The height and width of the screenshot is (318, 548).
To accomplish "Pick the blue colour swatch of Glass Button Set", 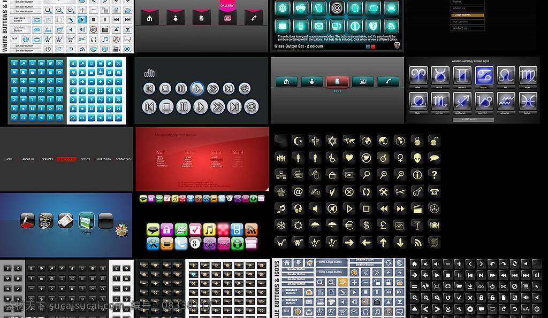I will pyautogui.click(x=368, y=46).
